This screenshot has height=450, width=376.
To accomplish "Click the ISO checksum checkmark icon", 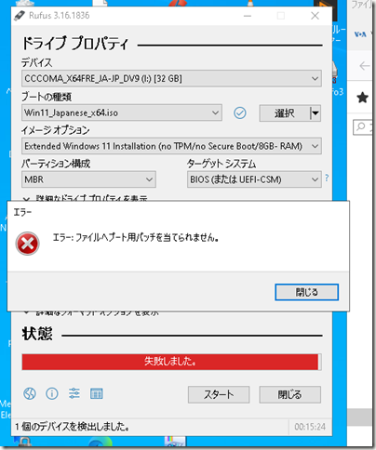I will [240, 113].
